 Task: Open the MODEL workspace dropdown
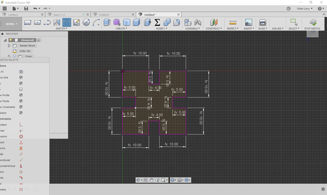[11, 24]
